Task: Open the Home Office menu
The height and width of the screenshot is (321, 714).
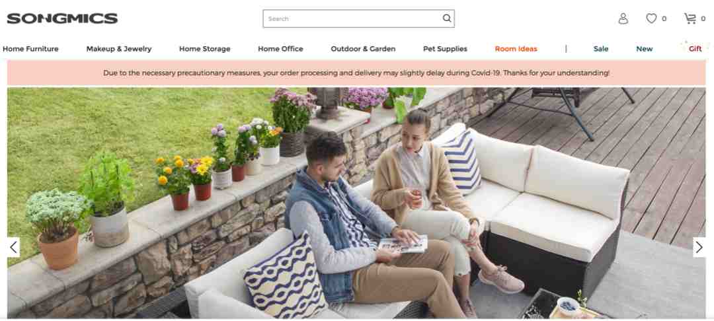Action: 280,49
